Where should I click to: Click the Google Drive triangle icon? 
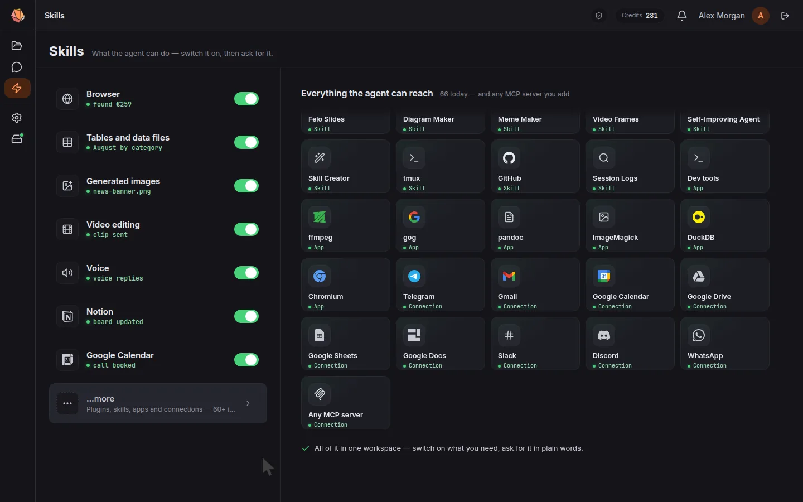699,276
